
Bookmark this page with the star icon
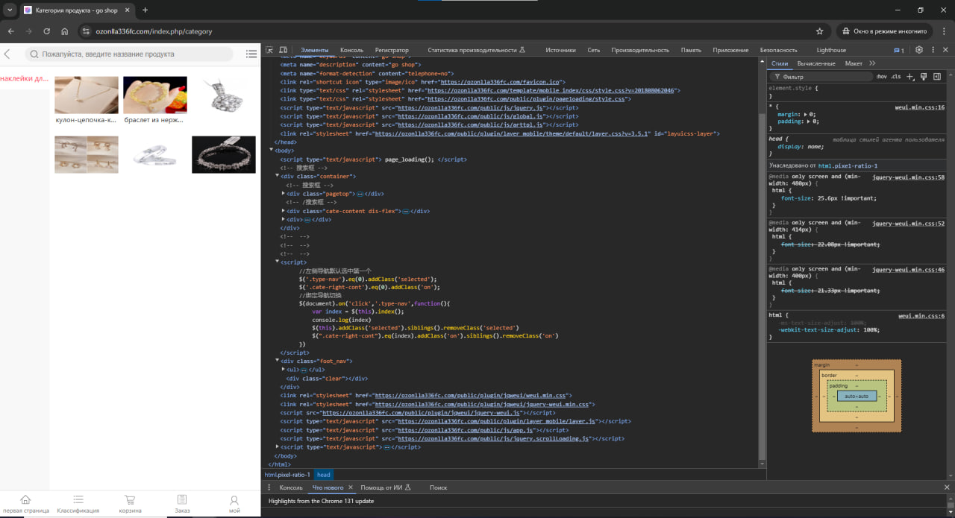coord(819,31)
